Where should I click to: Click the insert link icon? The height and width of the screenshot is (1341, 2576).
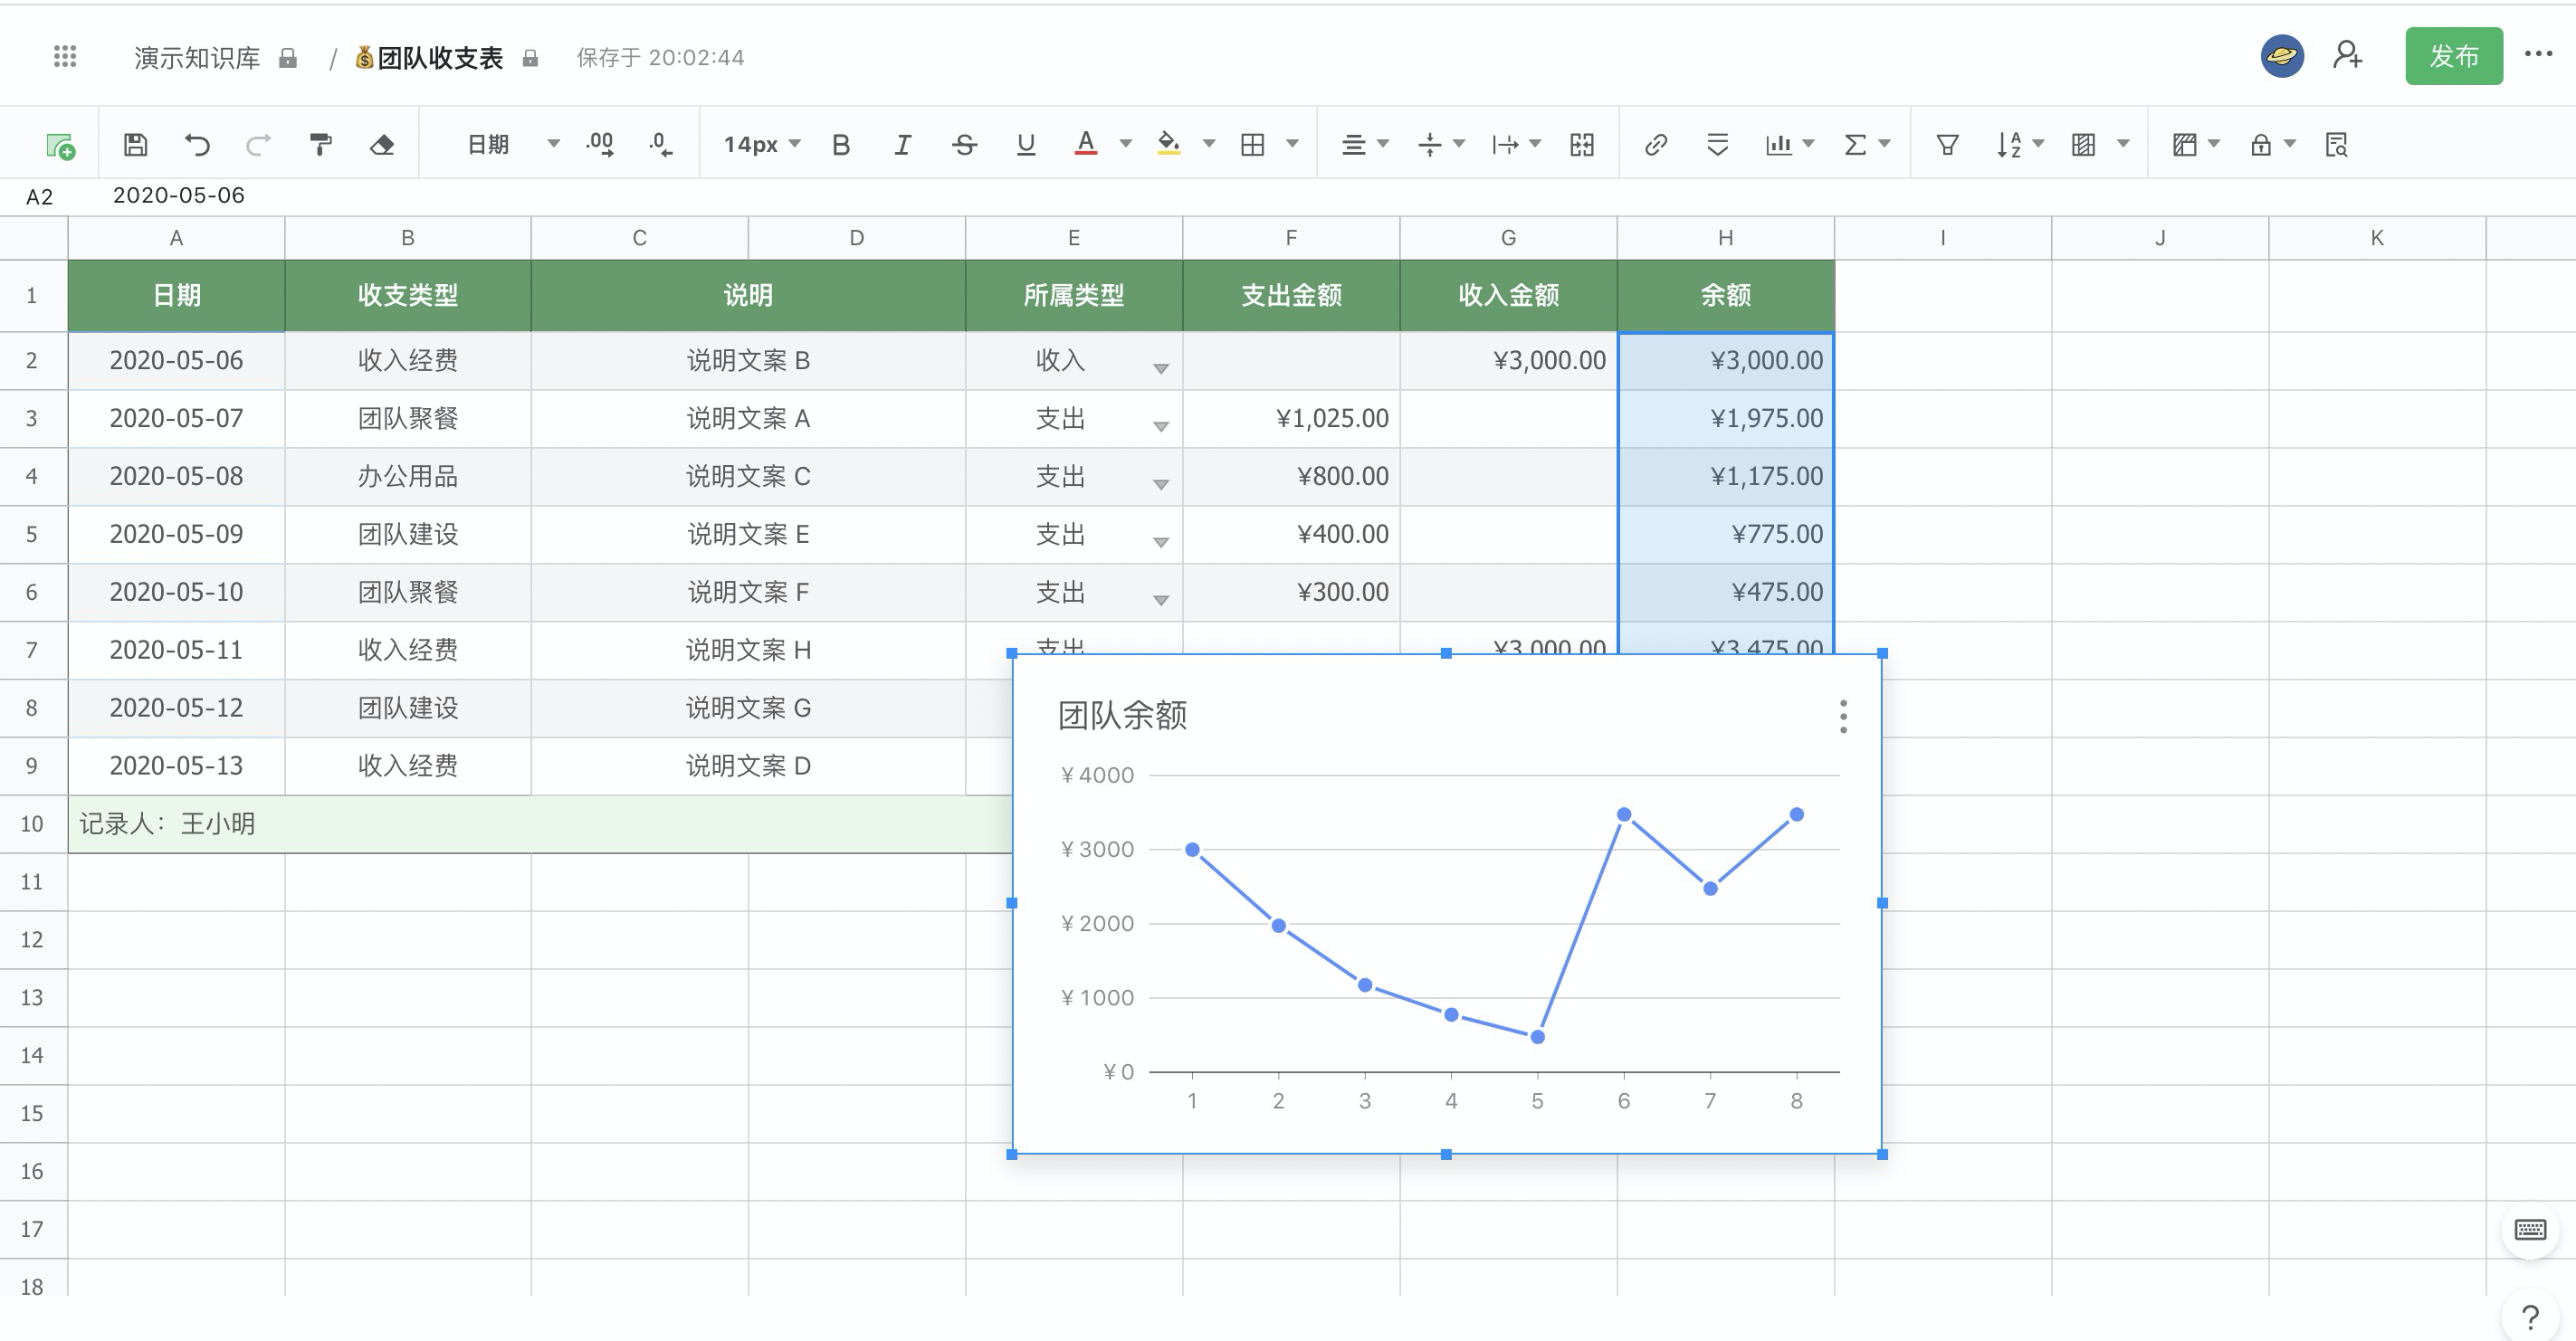click(x=1655, y=145)
